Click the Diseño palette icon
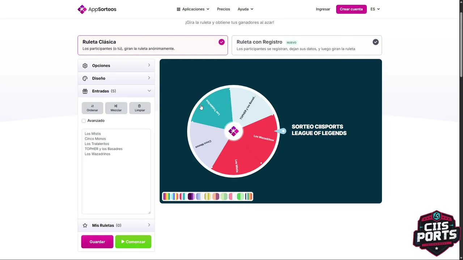This screenshot has width=463, height=260. pos(85,78)
